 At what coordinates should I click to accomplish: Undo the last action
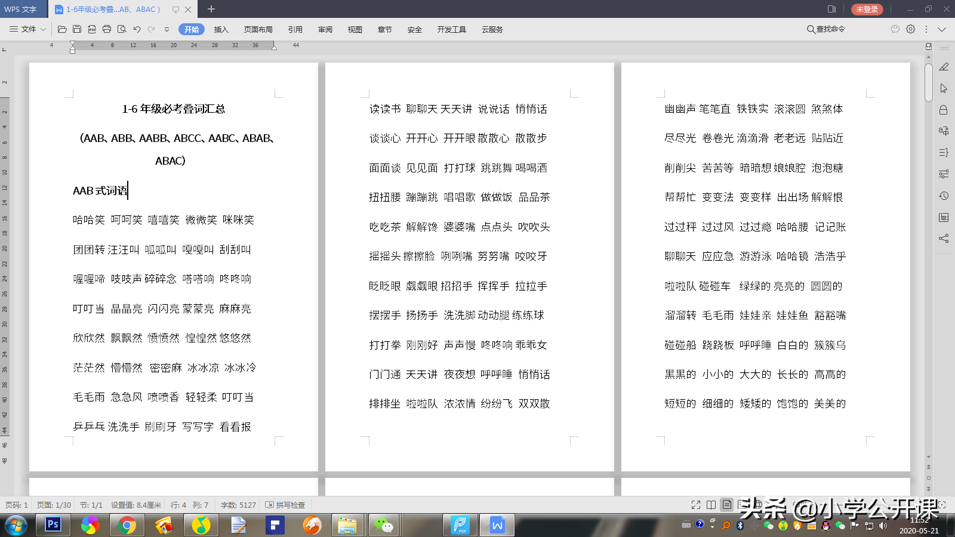137,29
